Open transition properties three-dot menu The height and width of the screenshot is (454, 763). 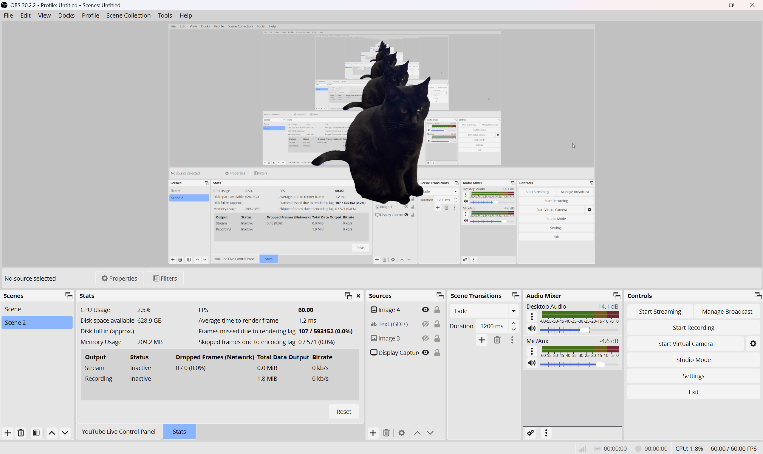(512, 340)
